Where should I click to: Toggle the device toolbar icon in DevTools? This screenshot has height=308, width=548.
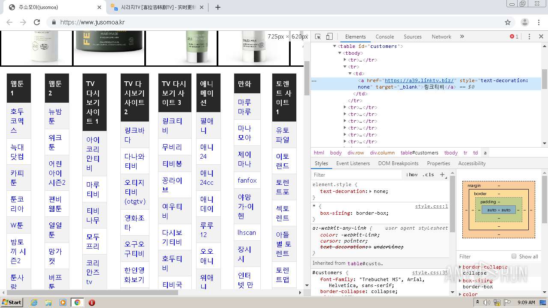point(329,37)
